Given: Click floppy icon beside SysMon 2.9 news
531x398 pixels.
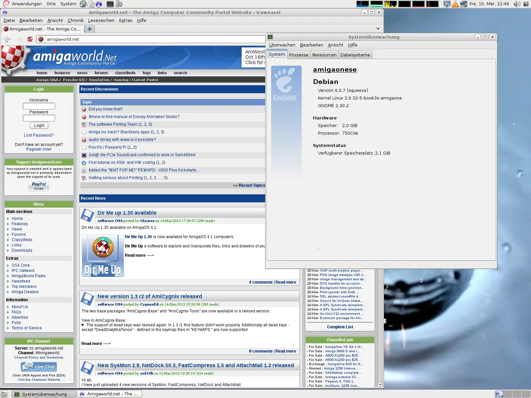Looking at the screenshot, I should pos(87,368).
